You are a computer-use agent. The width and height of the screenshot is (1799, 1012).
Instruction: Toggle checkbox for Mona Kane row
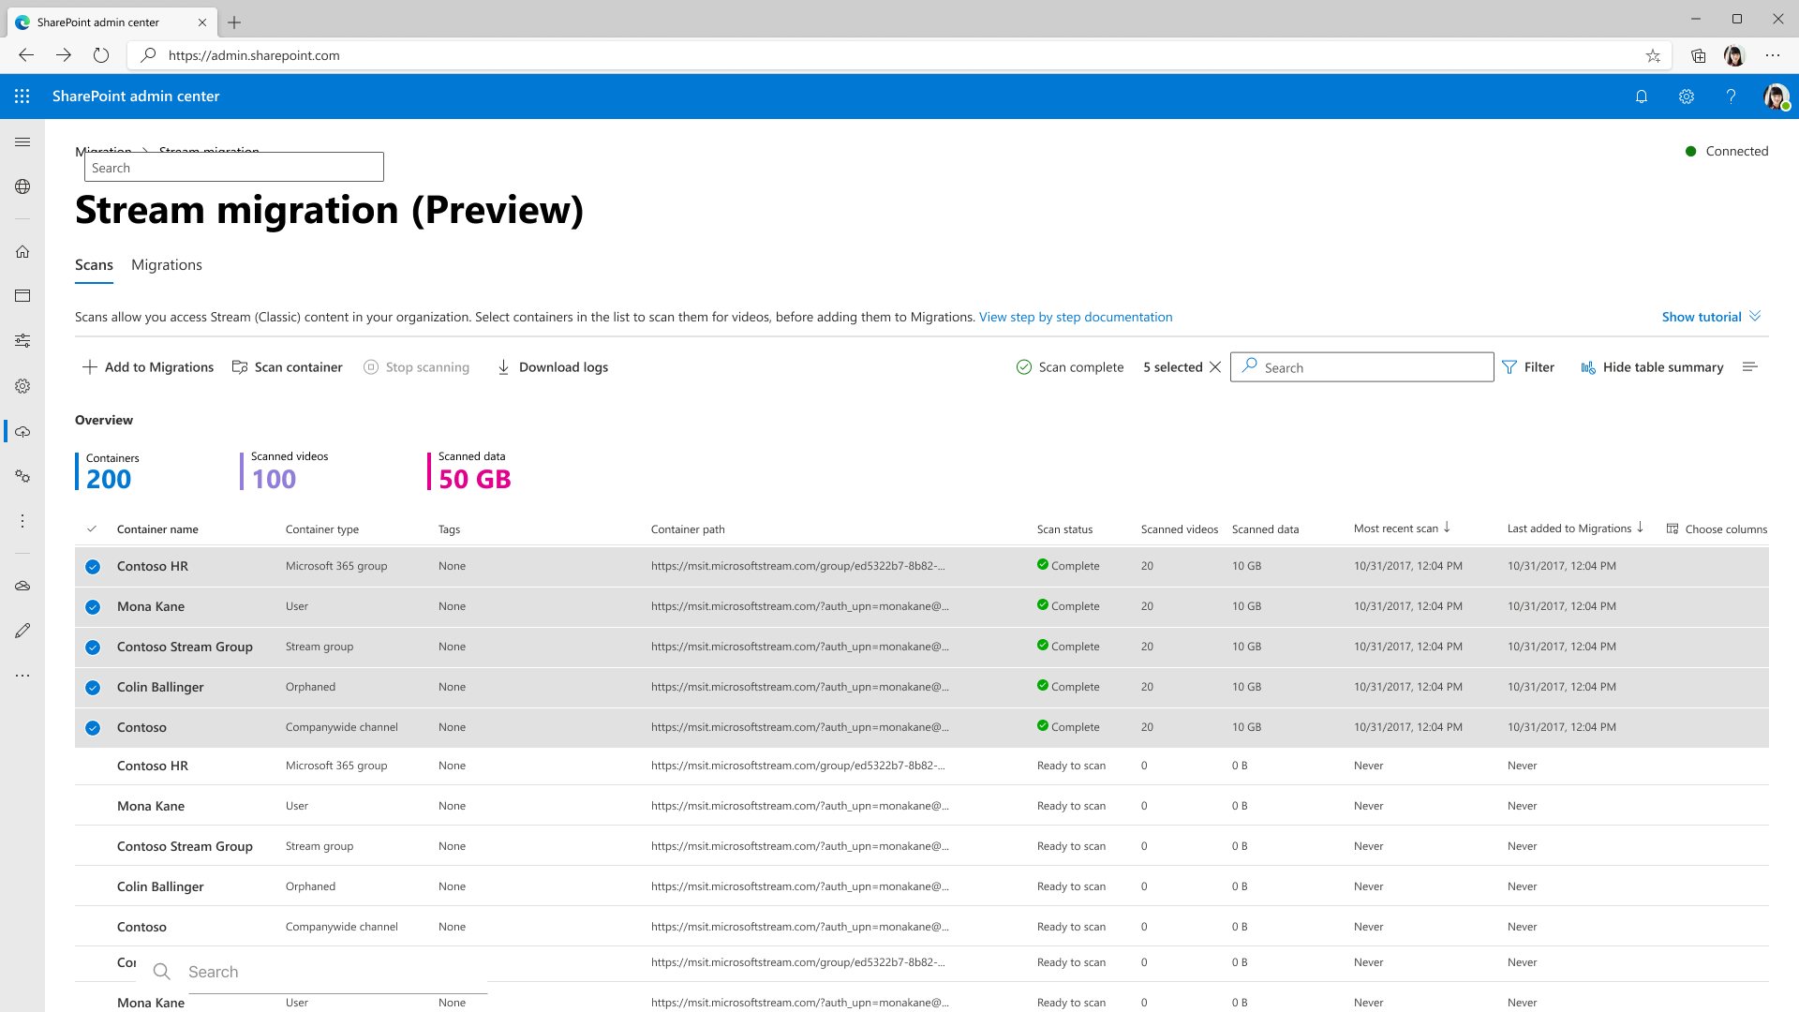[x=93, y=605]
